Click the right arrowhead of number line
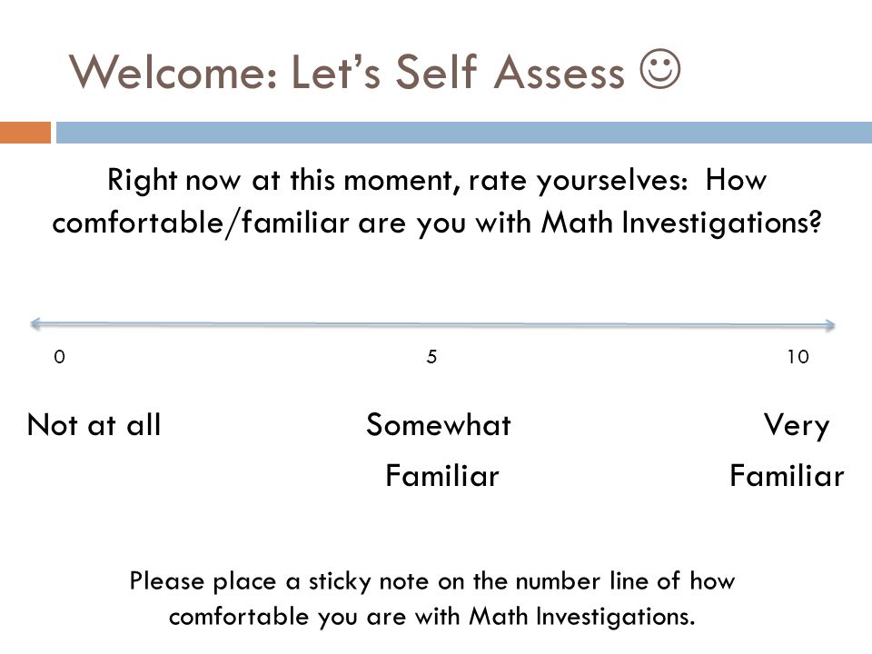This screenshot has width=872, height=654. 829,325
